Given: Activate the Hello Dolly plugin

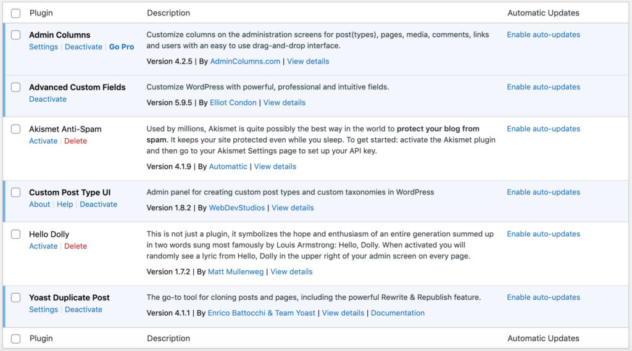Looking at the screenshot, I should tap(43, 246).
